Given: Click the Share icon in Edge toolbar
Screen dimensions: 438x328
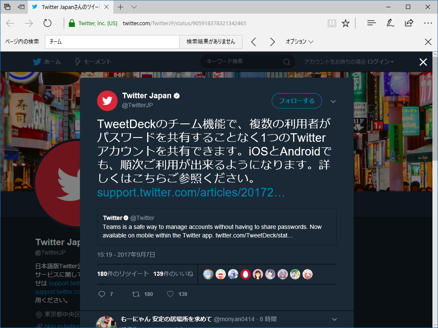Looking at the screenshot, I should tap(409, 23).
